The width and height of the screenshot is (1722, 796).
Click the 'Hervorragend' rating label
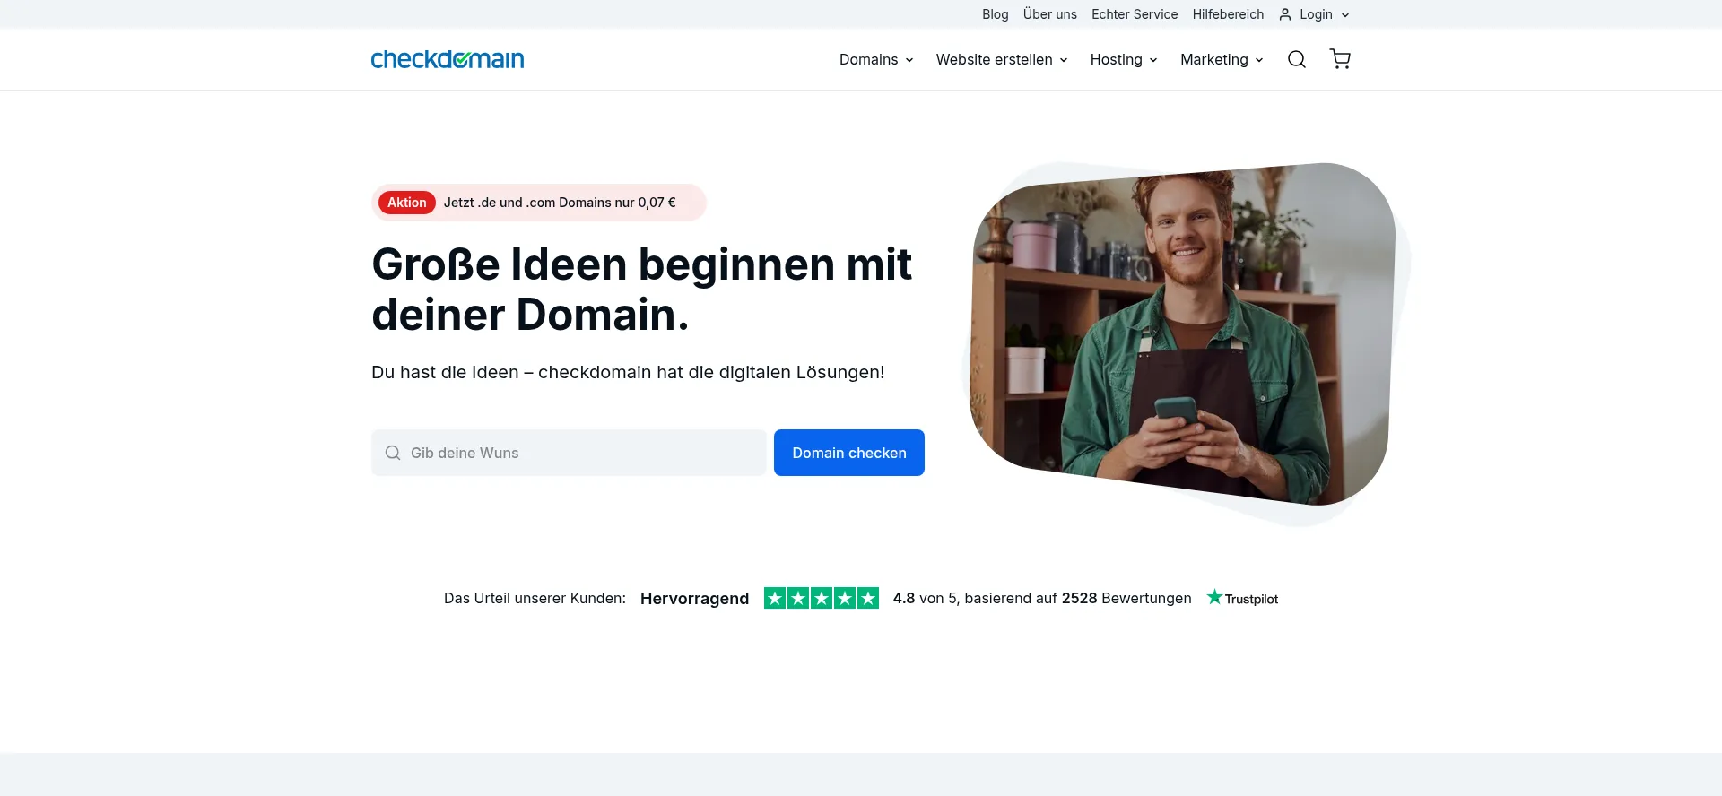coord(694,598)
